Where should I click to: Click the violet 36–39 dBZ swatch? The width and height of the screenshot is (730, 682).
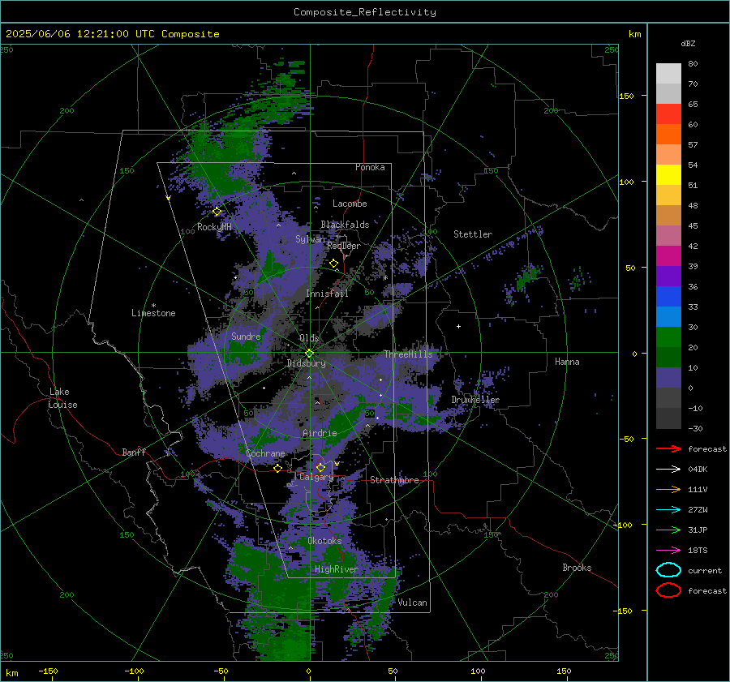point(668,277)
